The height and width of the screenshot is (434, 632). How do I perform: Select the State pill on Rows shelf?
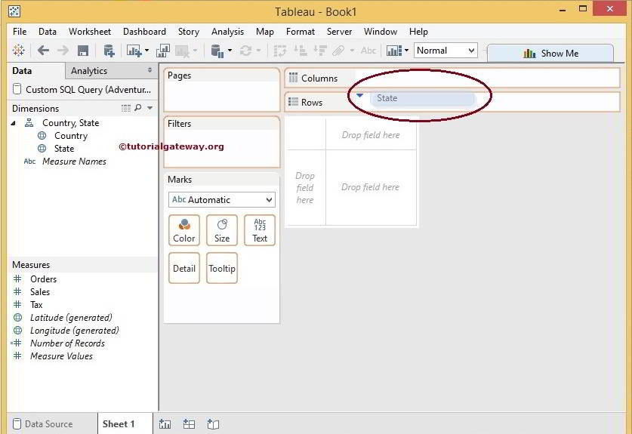pos(421,98)
